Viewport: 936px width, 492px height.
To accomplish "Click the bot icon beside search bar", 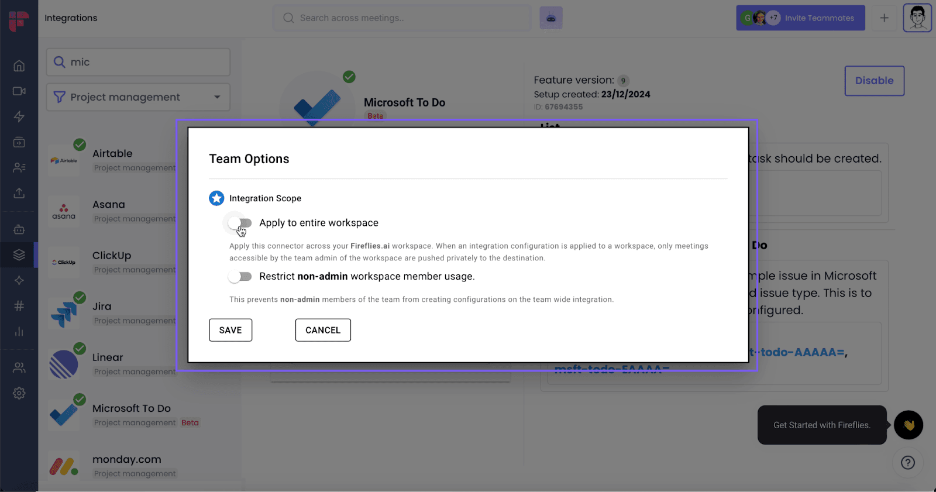I will [551, 18].
